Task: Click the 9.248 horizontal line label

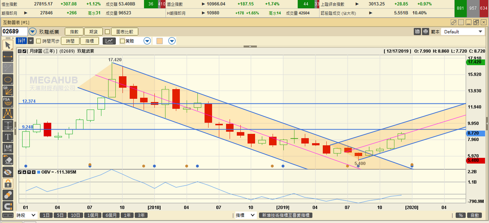Action: click(27, 127)
